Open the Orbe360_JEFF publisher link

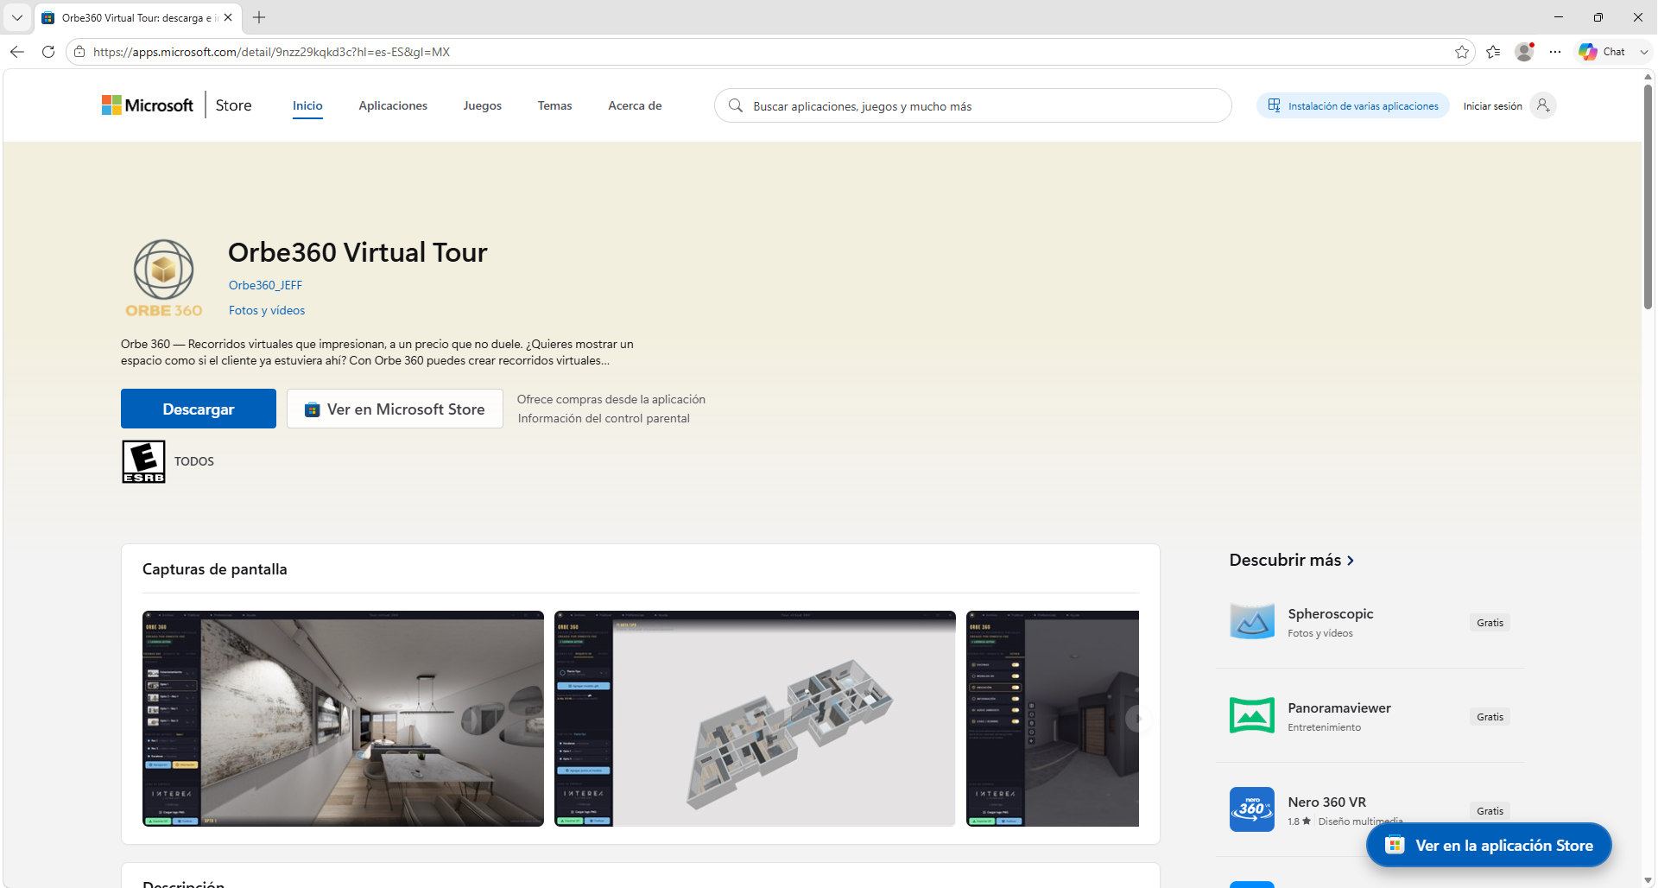(x=265, y=285)
